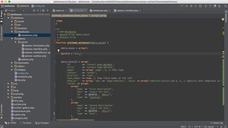Screen dimensions: 228x128
Task: Collapse the admin folder
Action: 15,42
